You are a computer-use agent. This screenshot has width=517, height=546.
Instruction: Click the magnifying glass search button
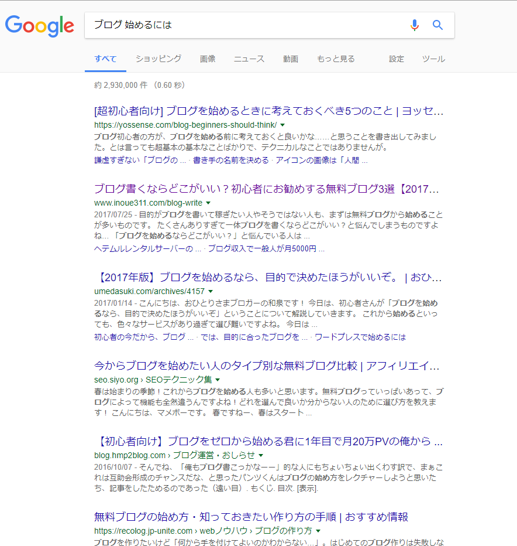click(437, 25)
